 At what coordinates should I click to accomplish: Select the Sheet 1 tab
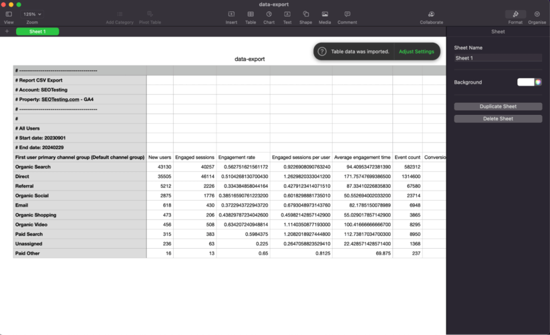tap(37, 31)
